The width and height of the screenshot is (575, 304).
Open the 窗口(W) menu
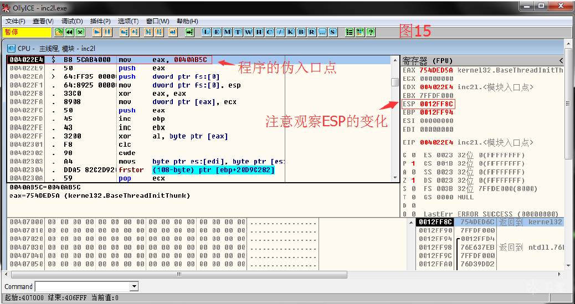tap(157, 21)
